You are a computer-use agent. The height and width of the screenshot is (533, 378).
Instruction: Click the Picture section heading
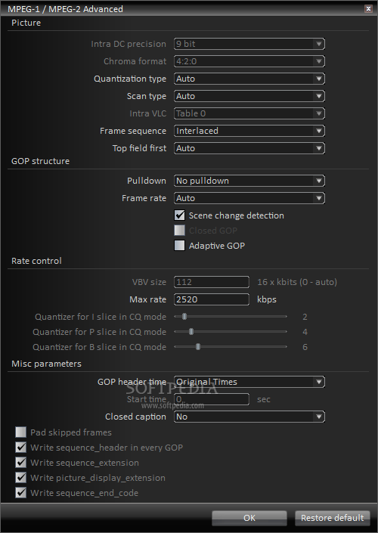click(x=26, y=23)
